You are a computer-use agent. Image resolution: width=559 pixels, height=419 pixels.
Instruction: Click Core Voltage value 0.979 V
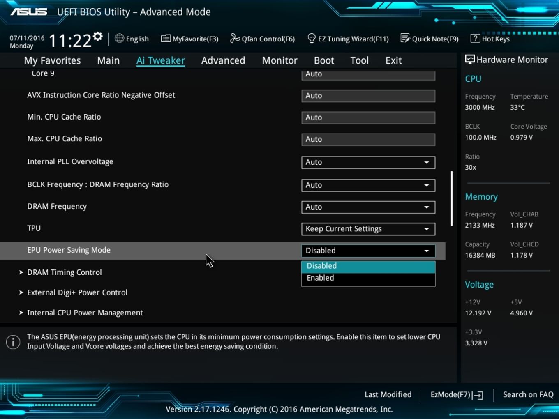[522, 137]
